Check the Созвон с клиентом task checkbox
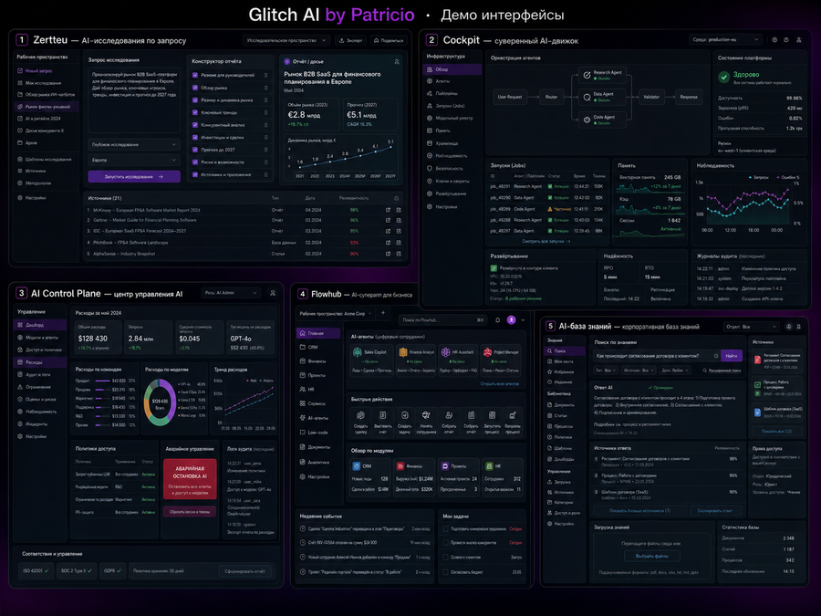Image resolution: width=821 pixels, height=616 pixels. [x=446, y=558]
